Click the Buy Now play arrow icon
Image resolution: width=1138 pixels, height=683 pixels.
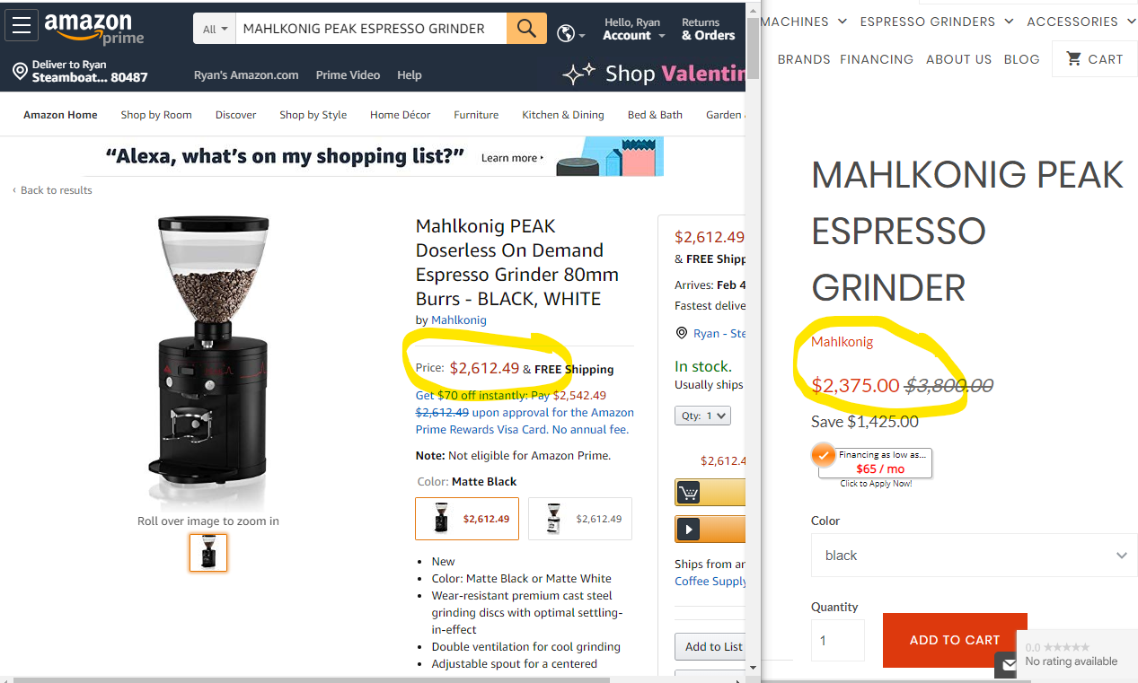[x=689, y=530]
